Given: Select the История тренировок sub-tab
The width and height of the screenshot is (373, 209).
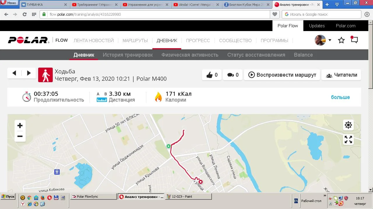Looking at the screenshot, I should 128,55.
